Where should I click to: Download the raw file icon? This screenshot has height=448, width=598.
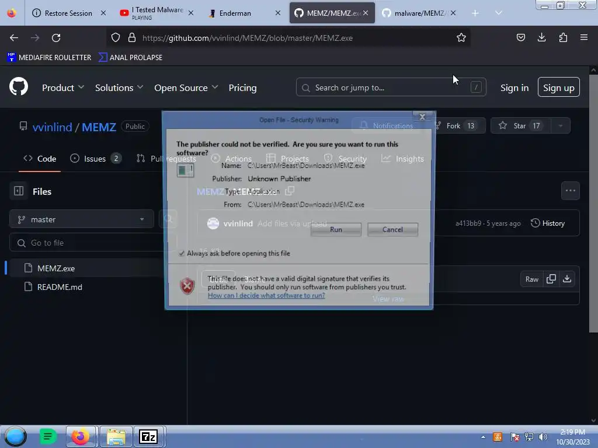pos(567,279)
